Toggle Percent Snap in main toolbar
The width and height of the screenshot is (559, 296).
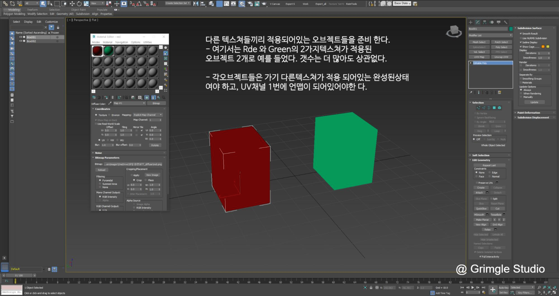click(146, 4)
